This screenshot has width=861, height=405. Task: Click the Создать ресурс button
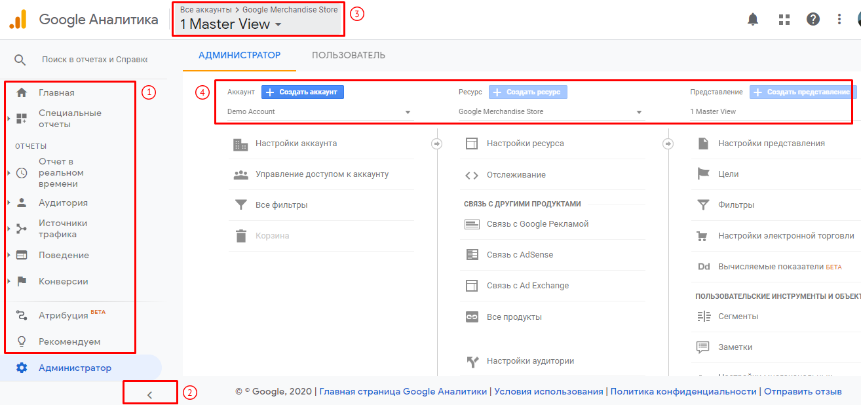[x=528, y=92]
